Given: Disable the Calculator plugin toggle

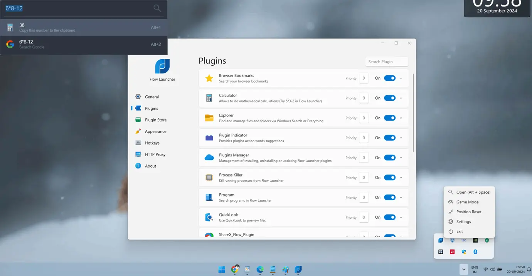Looking at the screenshot, I should (x=390, y=98).
